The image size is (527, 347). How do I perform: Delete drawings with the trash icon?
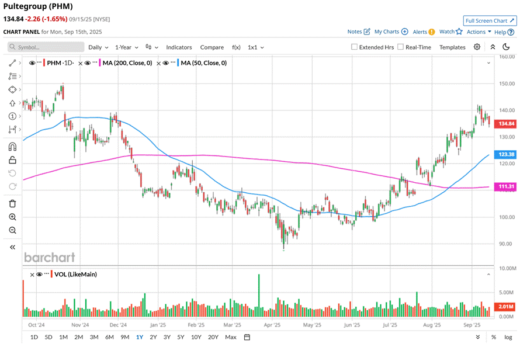point(12,203)
